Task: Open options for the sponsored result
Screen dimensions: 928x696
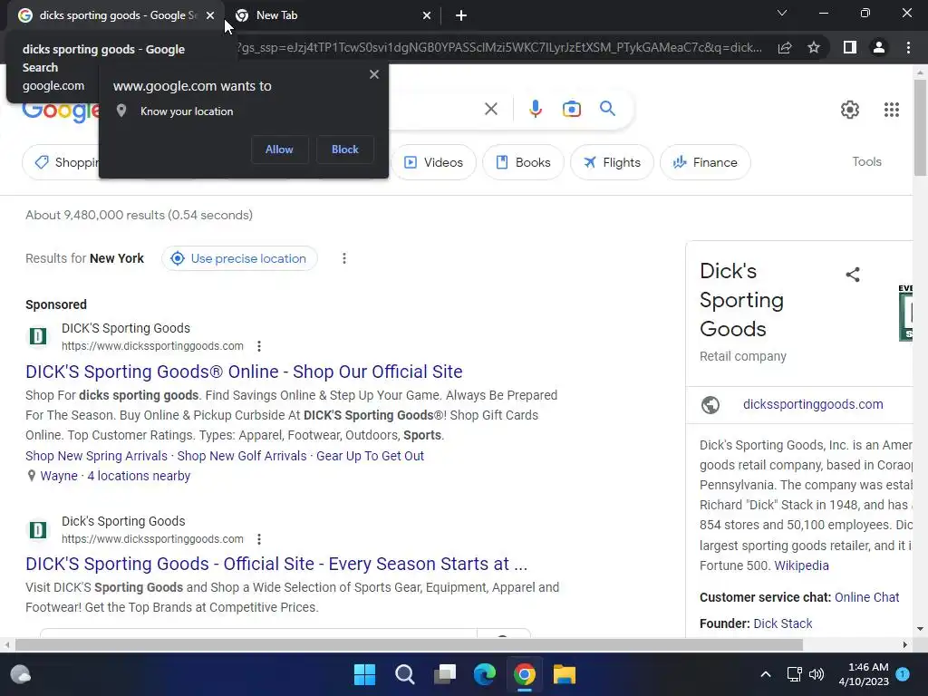Action: 258,346
